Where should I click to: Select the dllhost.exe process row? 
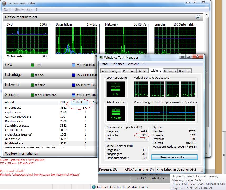click(50, 139)
